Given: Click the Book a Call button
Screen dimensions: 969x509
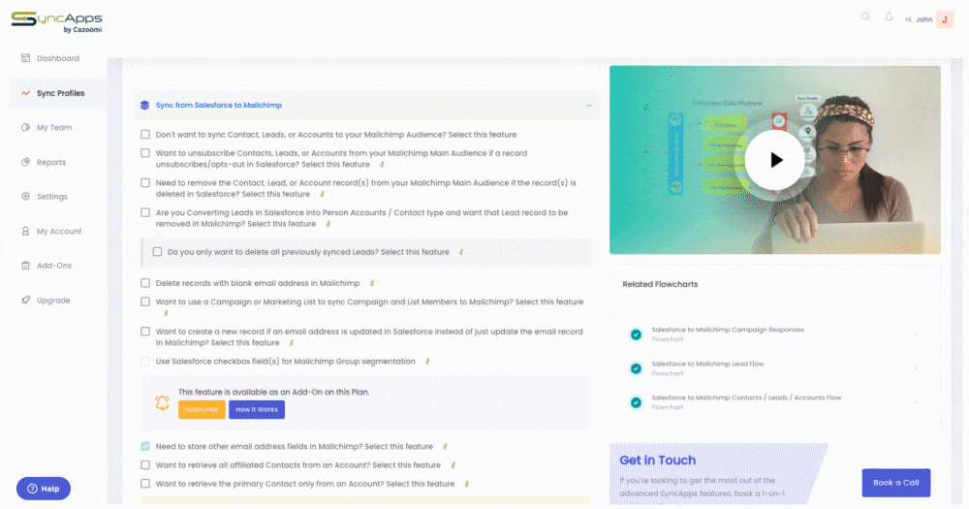Looking at the screenshot, I should click(896, 483).
